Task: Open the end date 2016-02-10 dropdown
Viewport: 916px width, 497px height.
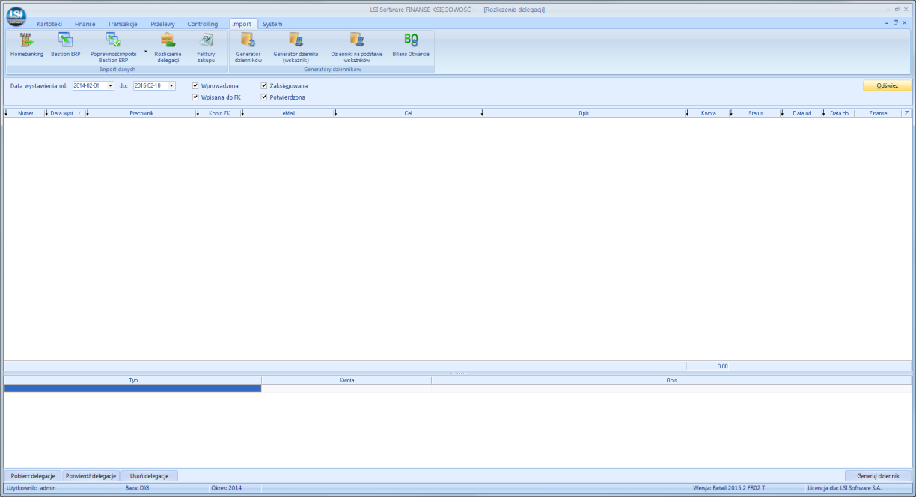Action: pos(171,85)
